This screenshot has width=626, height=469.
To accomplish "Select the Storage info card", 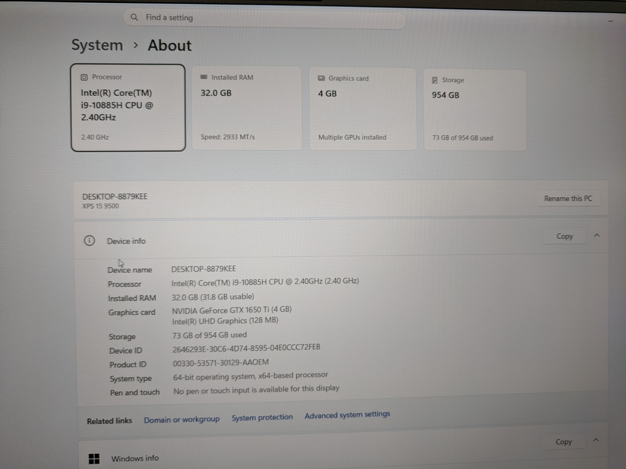I will [x=475, y=110].
